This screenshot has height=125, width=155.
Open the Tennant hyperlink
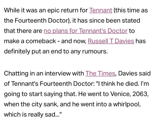tap(101, 10)
